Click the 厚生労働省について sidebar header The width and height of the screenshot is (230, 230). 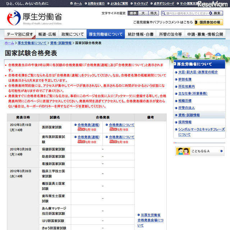pos(199,64)
